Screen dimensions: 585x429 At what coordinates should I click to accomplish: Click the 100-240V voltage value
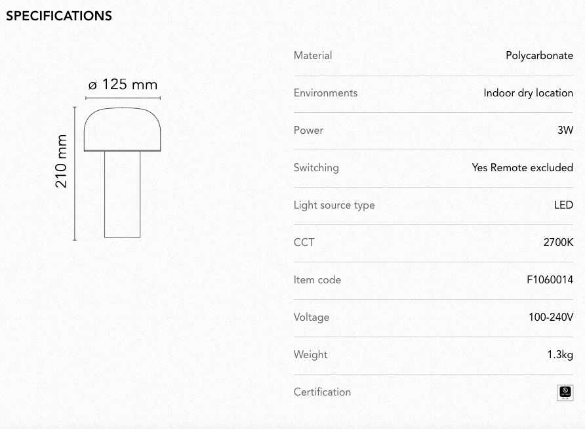pyautogui.click(x=551, y=317)
